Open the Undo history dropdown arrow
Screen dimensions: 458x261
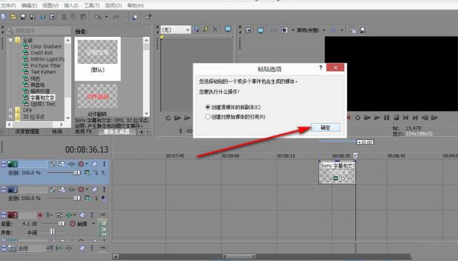(x=106, y=17)
